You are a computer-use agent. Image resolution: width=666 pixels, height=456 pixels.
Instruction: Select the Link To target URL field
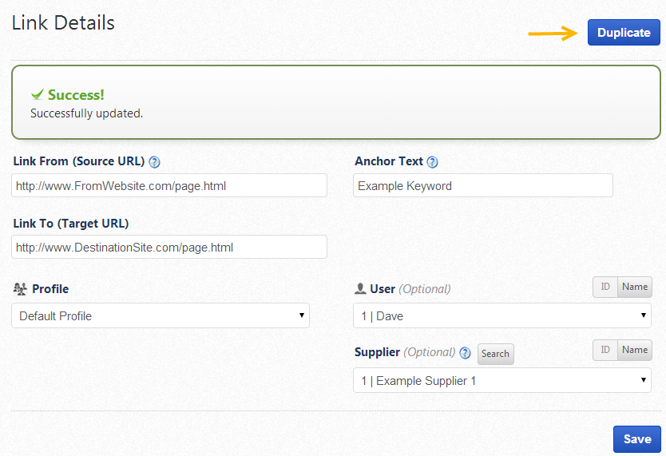click(x=169, y=247)
